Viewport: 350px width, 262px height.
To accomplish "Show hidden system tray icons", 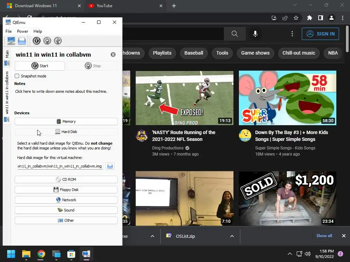I will (290, 254).
